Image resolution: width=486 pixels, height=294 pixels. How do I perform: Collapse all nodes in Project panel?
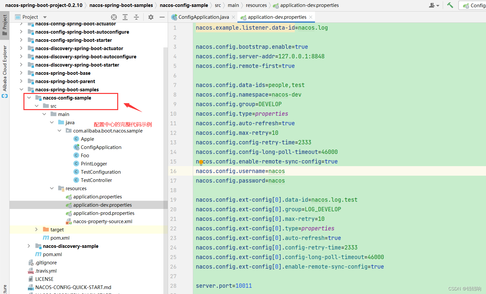point(136,17)
